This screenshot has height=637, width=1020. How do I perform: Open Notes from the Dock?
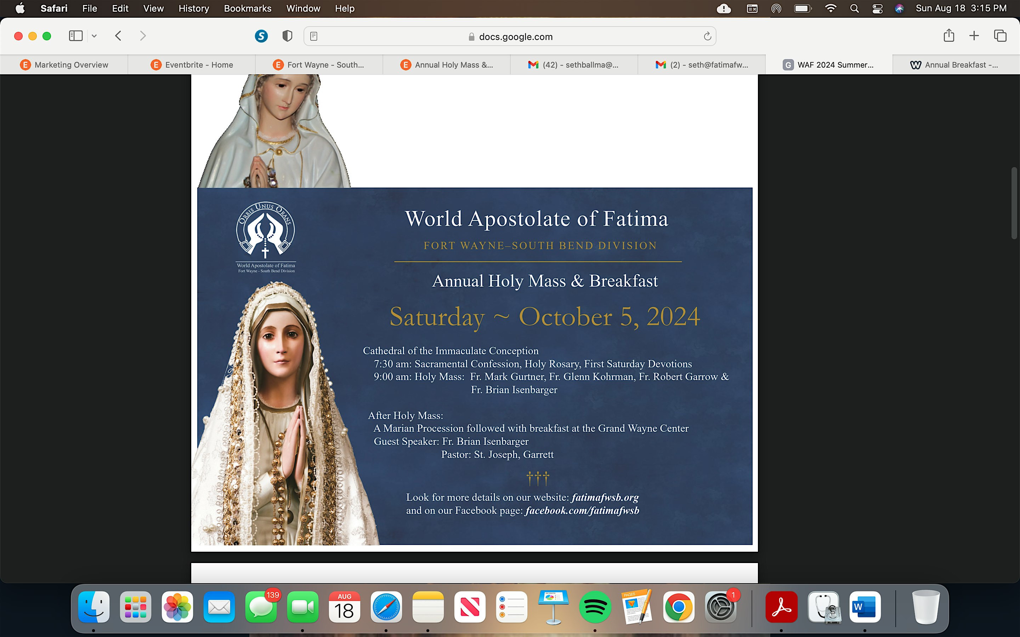[x=428, y=607]
